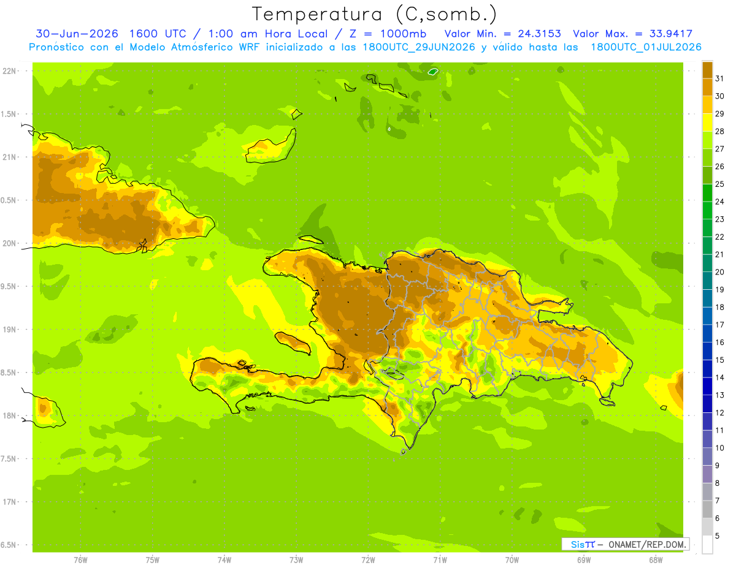Click the "19N" latitude axis label
736x568 pixels.
[x=9, y=330]
